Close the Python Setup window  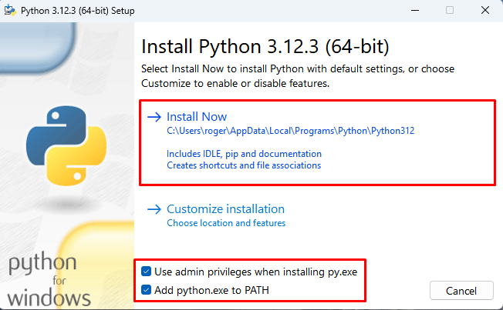(485, 10)
